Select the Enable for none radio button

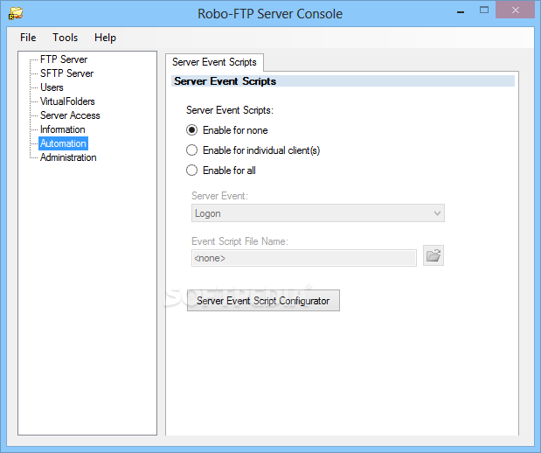(191, 130)
